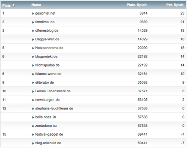Select points value 15 for Netzpanorama de

click(183, 48)
